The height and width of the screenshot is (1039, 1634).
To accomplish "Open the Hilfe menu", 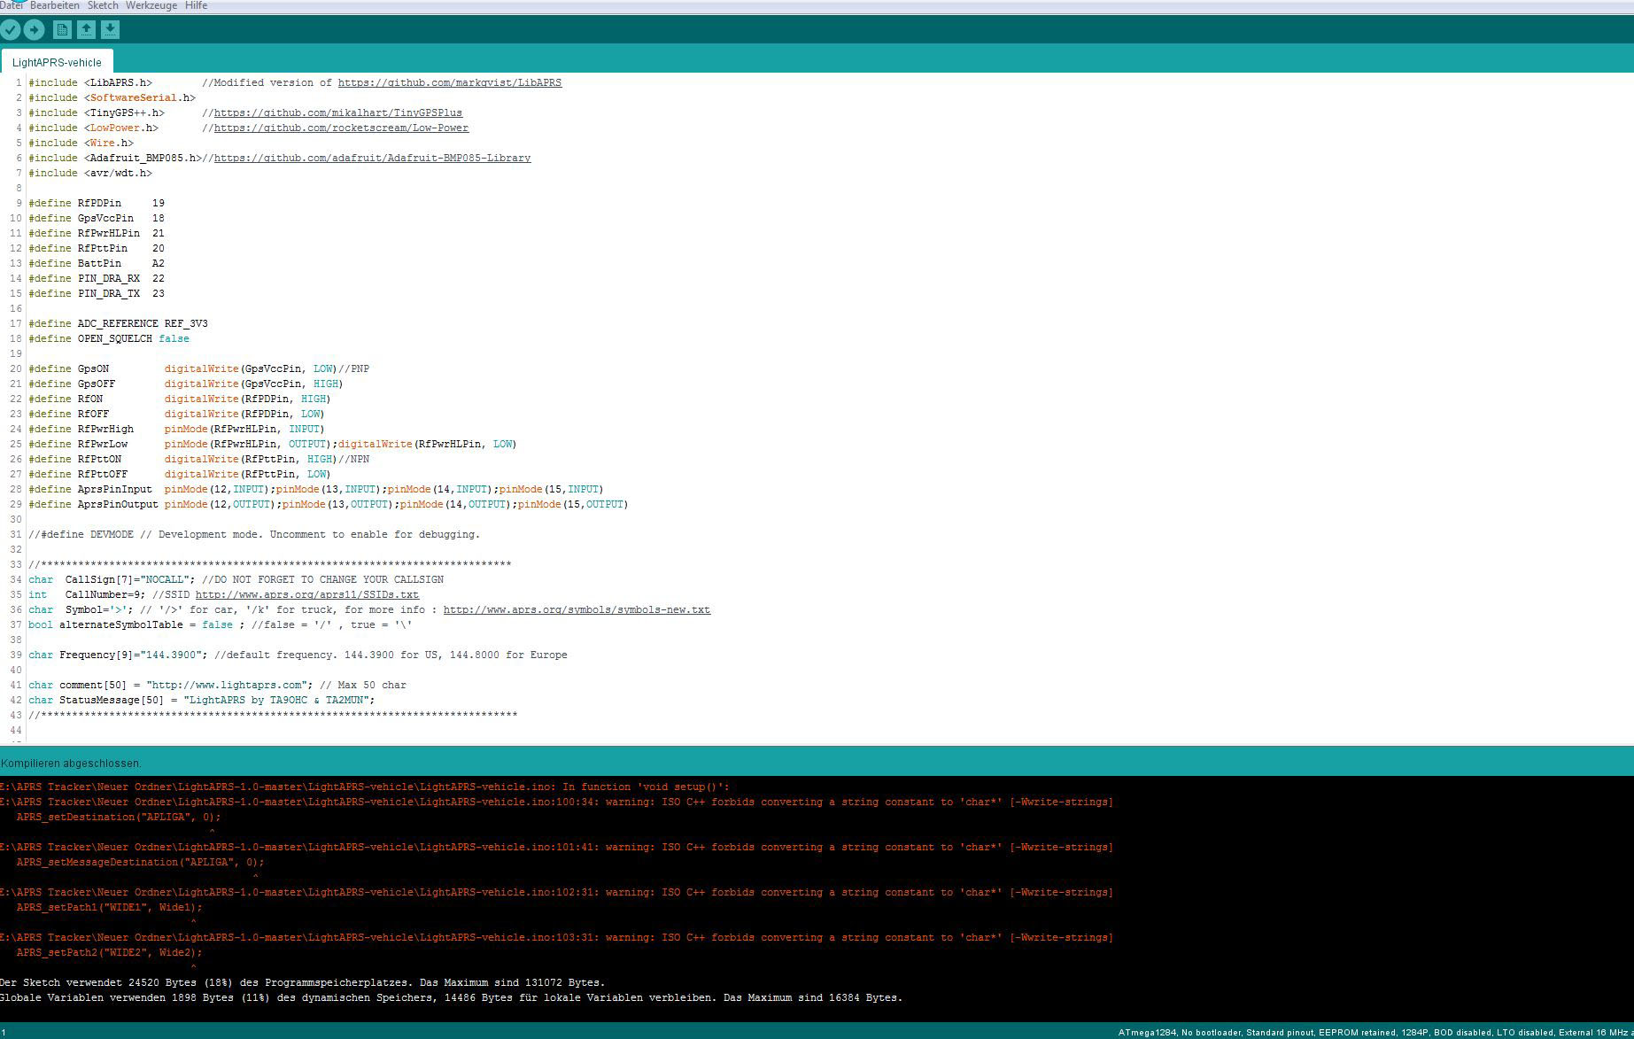I will 196,5.
